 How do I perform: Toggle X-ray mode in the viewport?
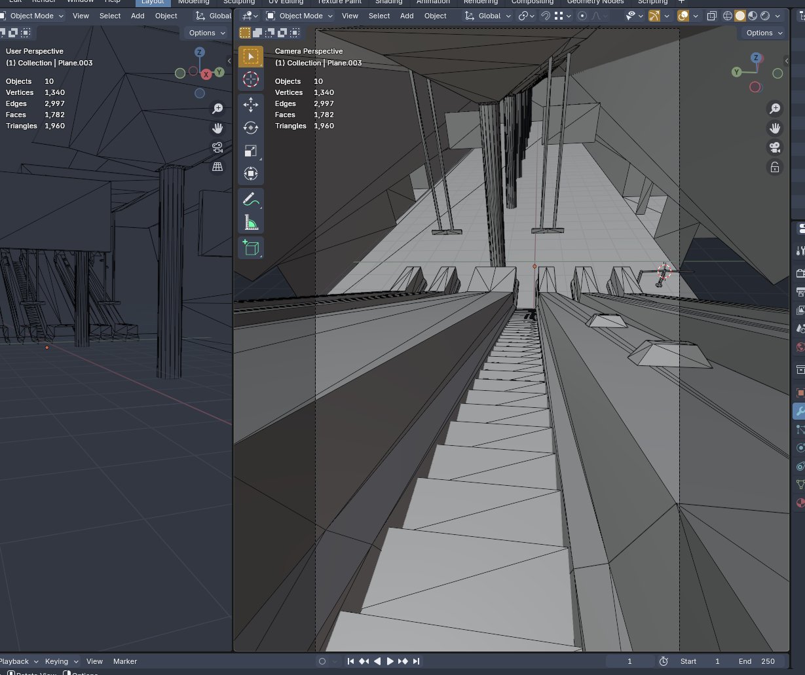coord(711,16)
